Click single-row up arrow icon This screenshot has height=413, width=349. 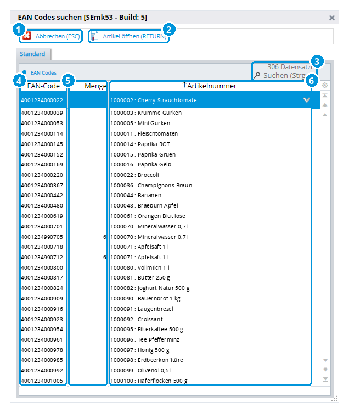tap(325, 115)
